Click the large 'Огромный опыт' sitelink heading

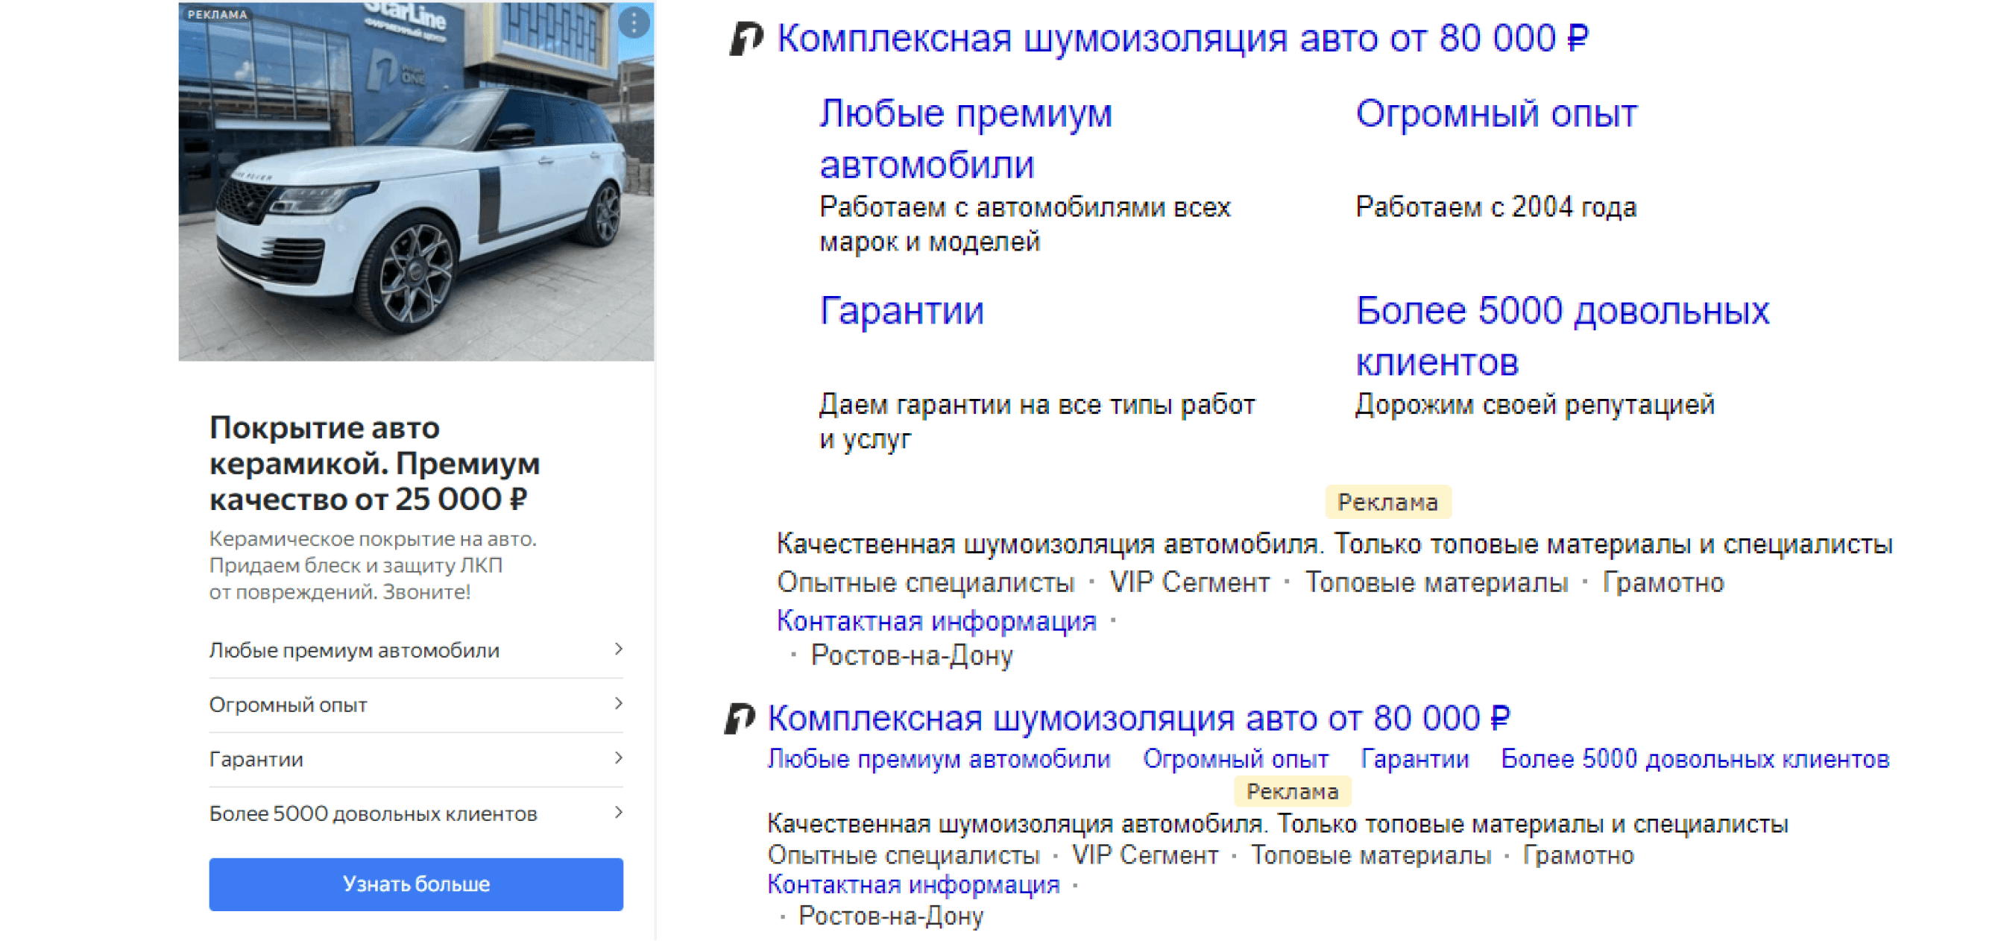point(1496,114)
